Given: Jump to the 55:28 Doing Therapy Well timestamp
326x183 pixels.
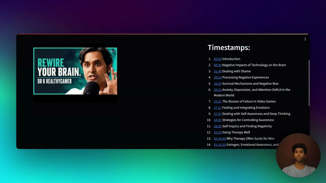Looking at the screenshot, I should tap(218, 132).
